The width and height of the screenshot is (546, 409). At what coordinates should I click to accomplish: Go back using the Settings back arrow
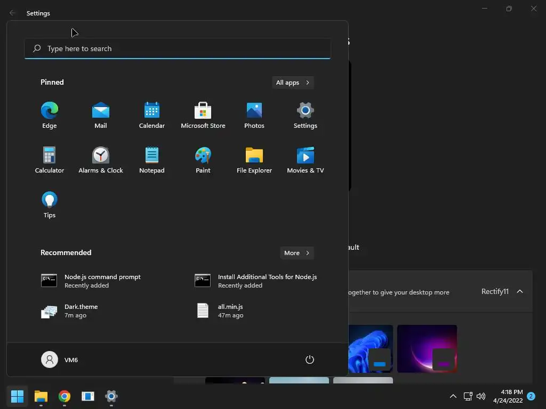point(13,13)
